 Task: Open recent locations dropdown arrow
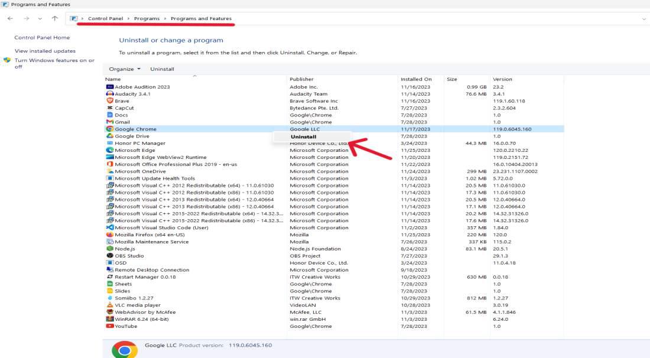pos(40,19)
